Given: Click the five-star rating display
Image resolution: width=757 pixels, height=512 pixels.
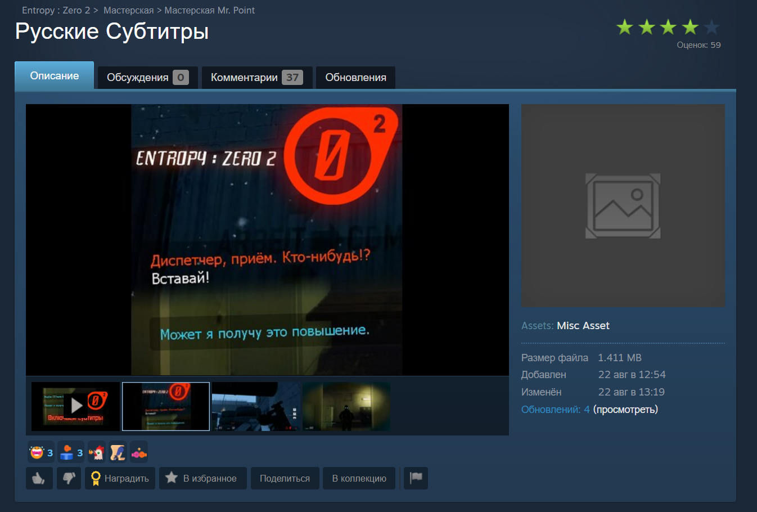Looking at the screenshot, I should (x=668, y=26).
